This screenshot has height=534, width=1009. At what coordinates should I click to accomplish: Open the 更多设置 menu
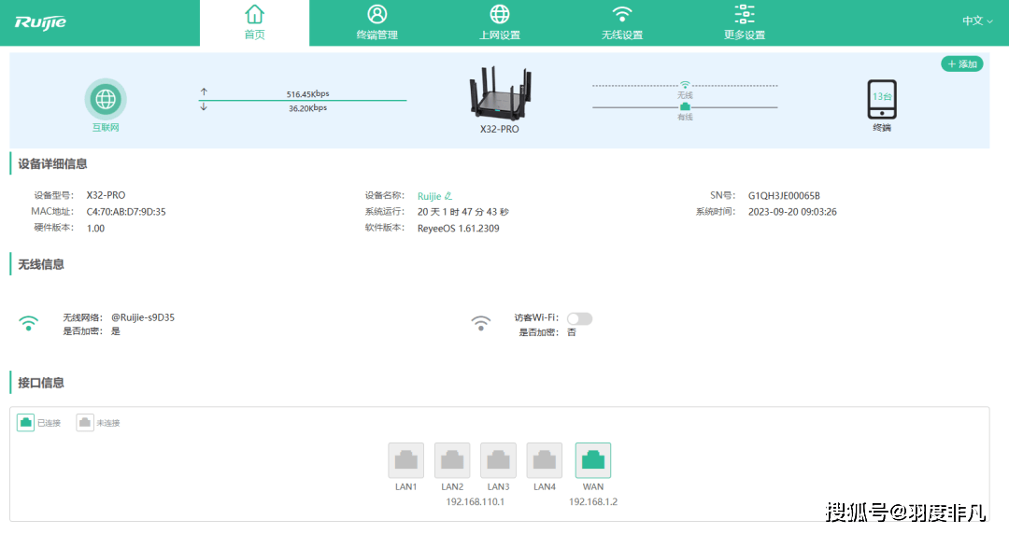[744, 23]
